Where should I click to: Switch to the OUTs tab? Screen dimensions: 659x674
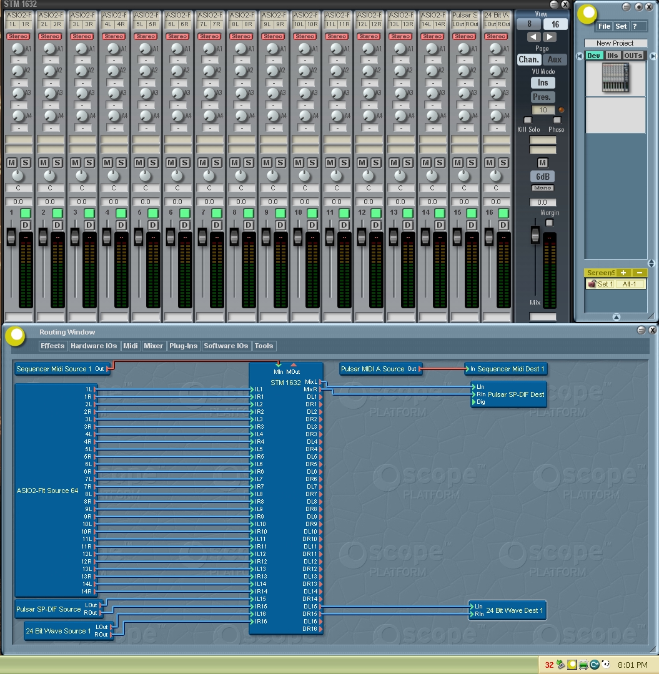[633, 56]
